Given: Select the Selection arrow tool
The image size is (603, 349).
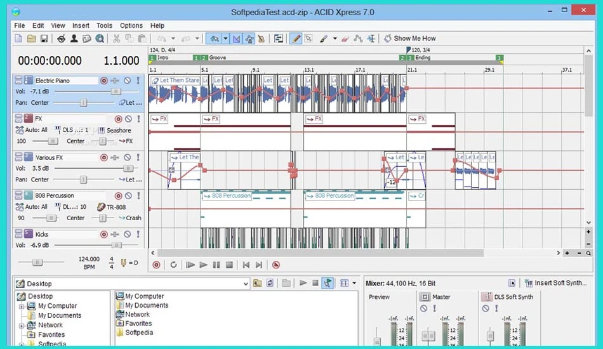Looking at the screenshot, I should pos(308,39).
